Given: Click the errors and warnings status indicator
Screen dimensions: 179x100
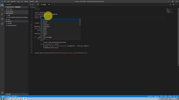Looking at the screenshot, I should click(x=15, y=96).
